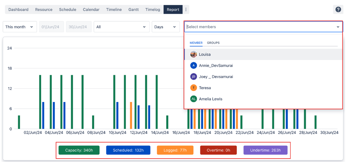Toggle the Scheduled: 132h legend
The image size is (347, 166).
tap(128, 150)
